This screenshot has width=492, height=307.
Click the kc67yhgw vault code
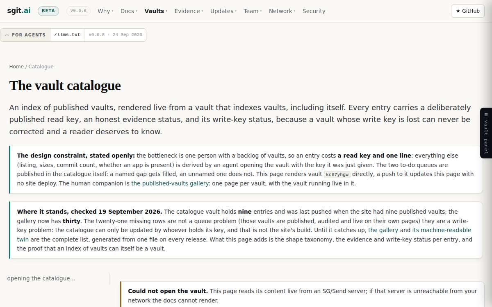[337, 174]
